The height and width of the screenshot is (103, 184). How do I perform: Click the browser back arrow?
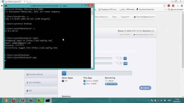coord(2,6)
